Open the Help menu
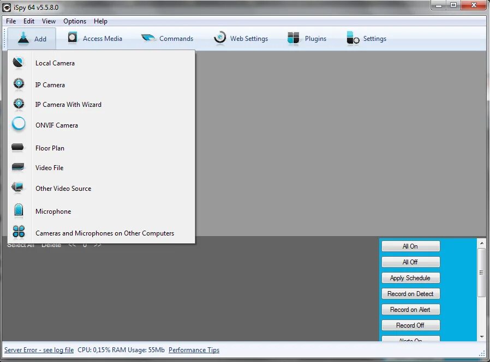Screen dimensions: 490x362 point(100,21)
